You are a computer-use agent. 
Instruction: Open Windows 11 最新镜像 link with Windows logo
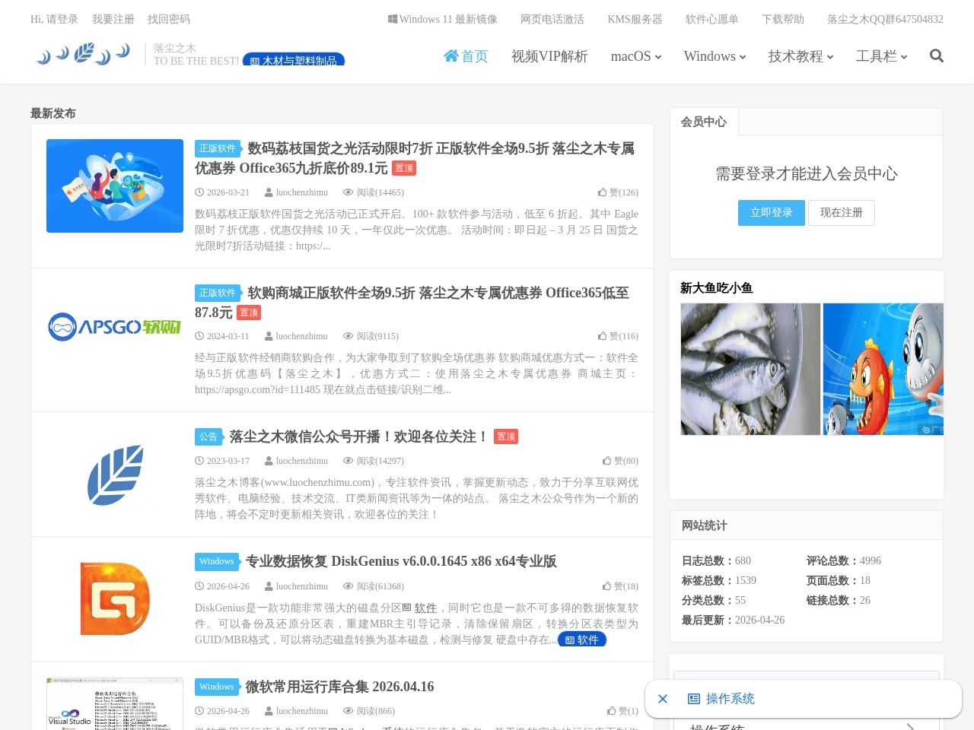pos(443,19)
